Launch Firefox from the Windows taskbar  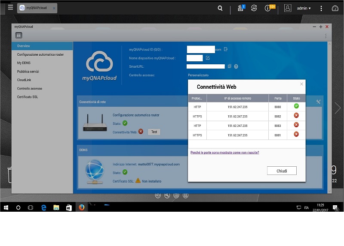click(82, 207)
